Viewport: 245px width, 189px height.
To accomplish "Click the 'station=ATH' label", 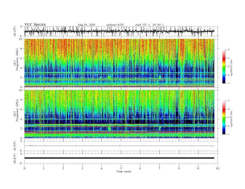I will [x=115, y=25].
